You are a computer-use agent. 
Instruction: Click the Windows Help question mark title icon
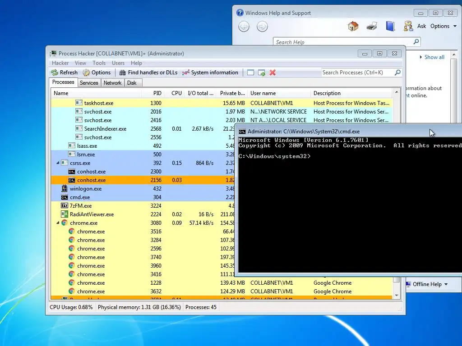pos(240,13)
